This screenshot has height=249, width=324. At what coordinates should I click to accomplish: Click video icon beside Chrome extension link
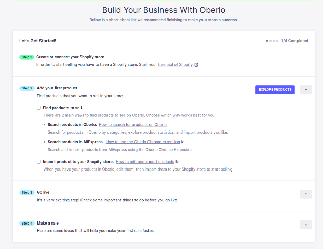[x=183, y=142]
